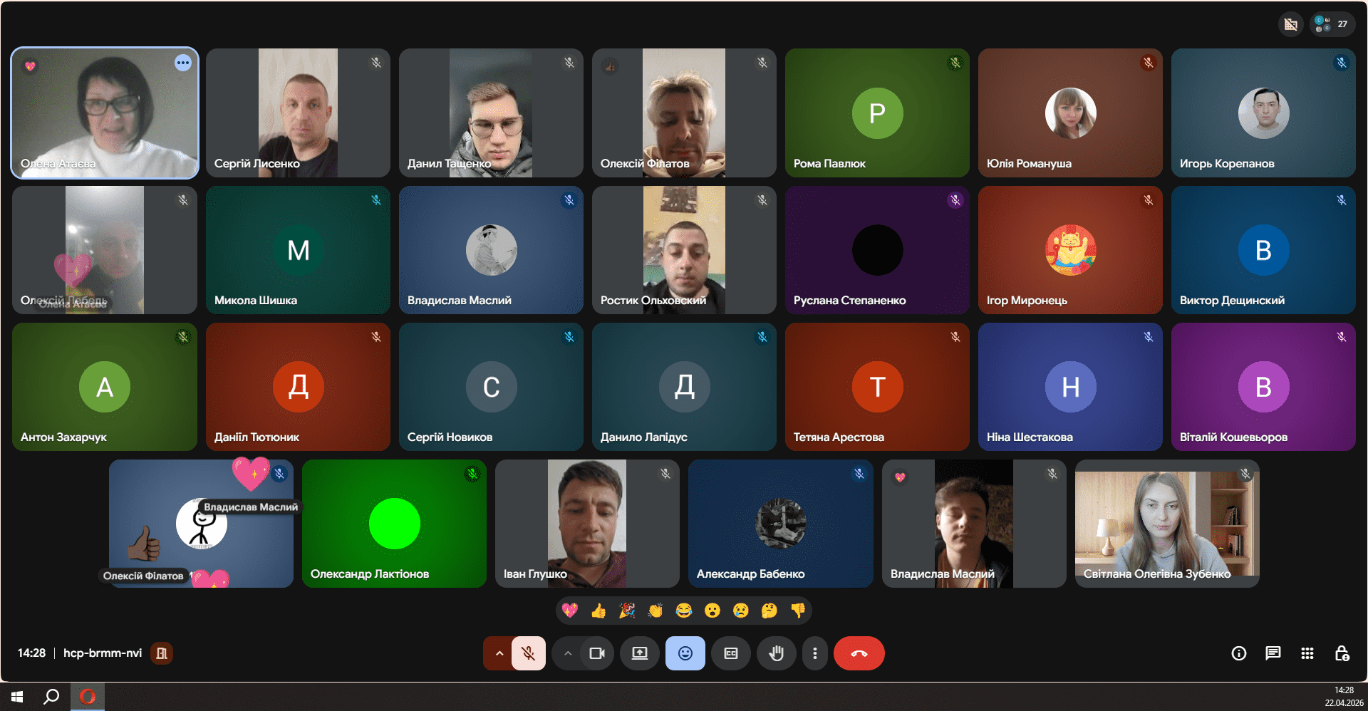
Task: Open Windows Start menu
Action: click(x=17, y=697)
